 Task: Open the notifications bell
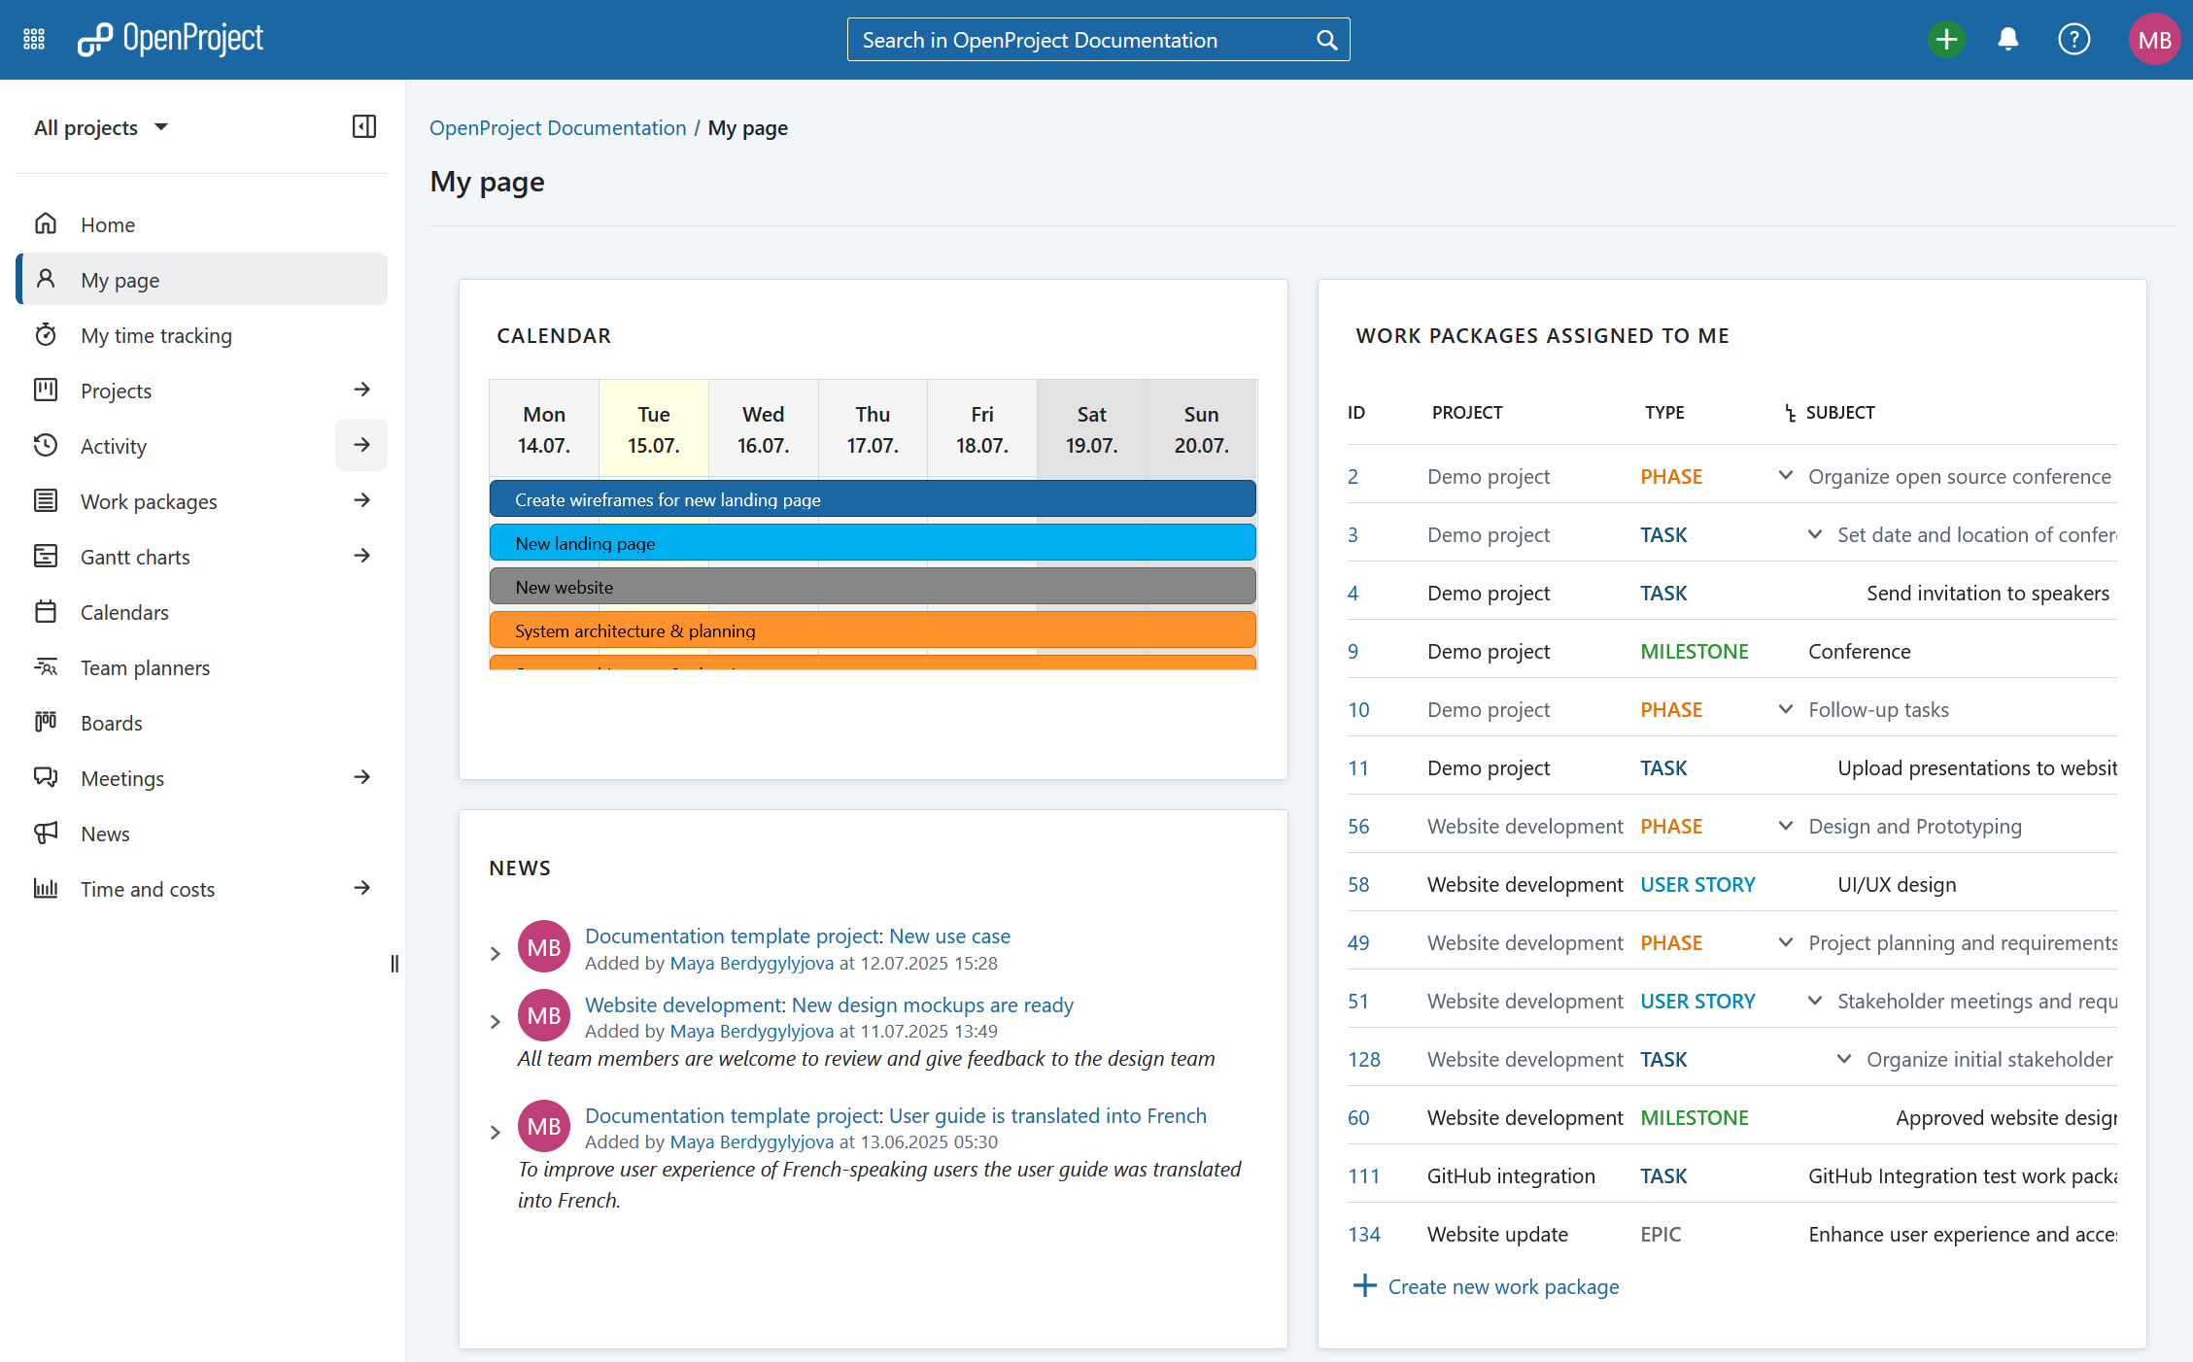coord(2008,39)
